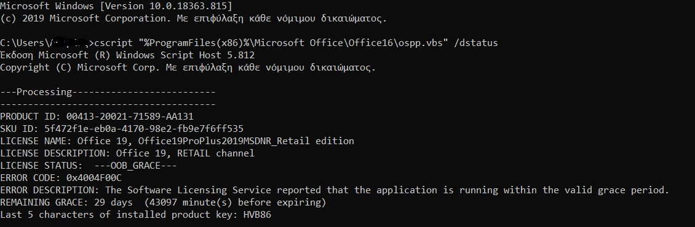Click the LICENSE DESCRIPTION RETAIL channel text
Screen dimensions: 695x227
point(216,153)
